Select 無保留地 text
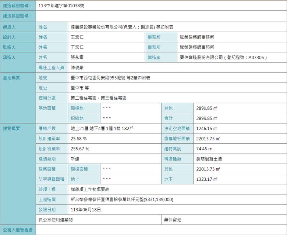 click(173, 220)
